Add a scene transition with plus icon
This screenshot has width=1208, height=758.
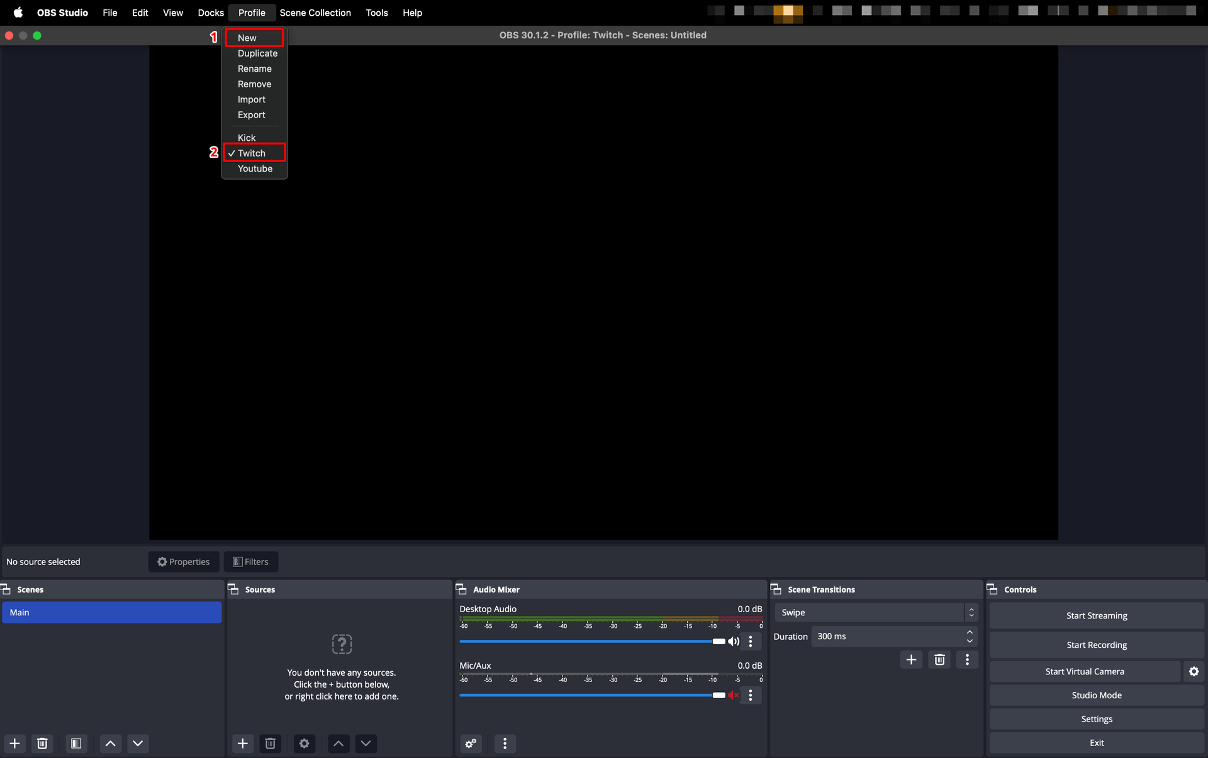(x=910, y=659)
